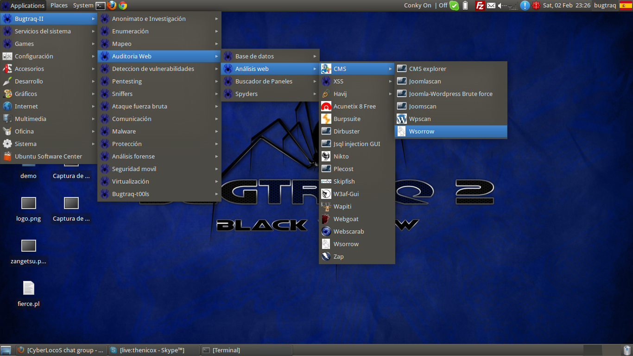633x356 pixels.
Task: Click battery indicator in top panel
Action: point(466,6)
